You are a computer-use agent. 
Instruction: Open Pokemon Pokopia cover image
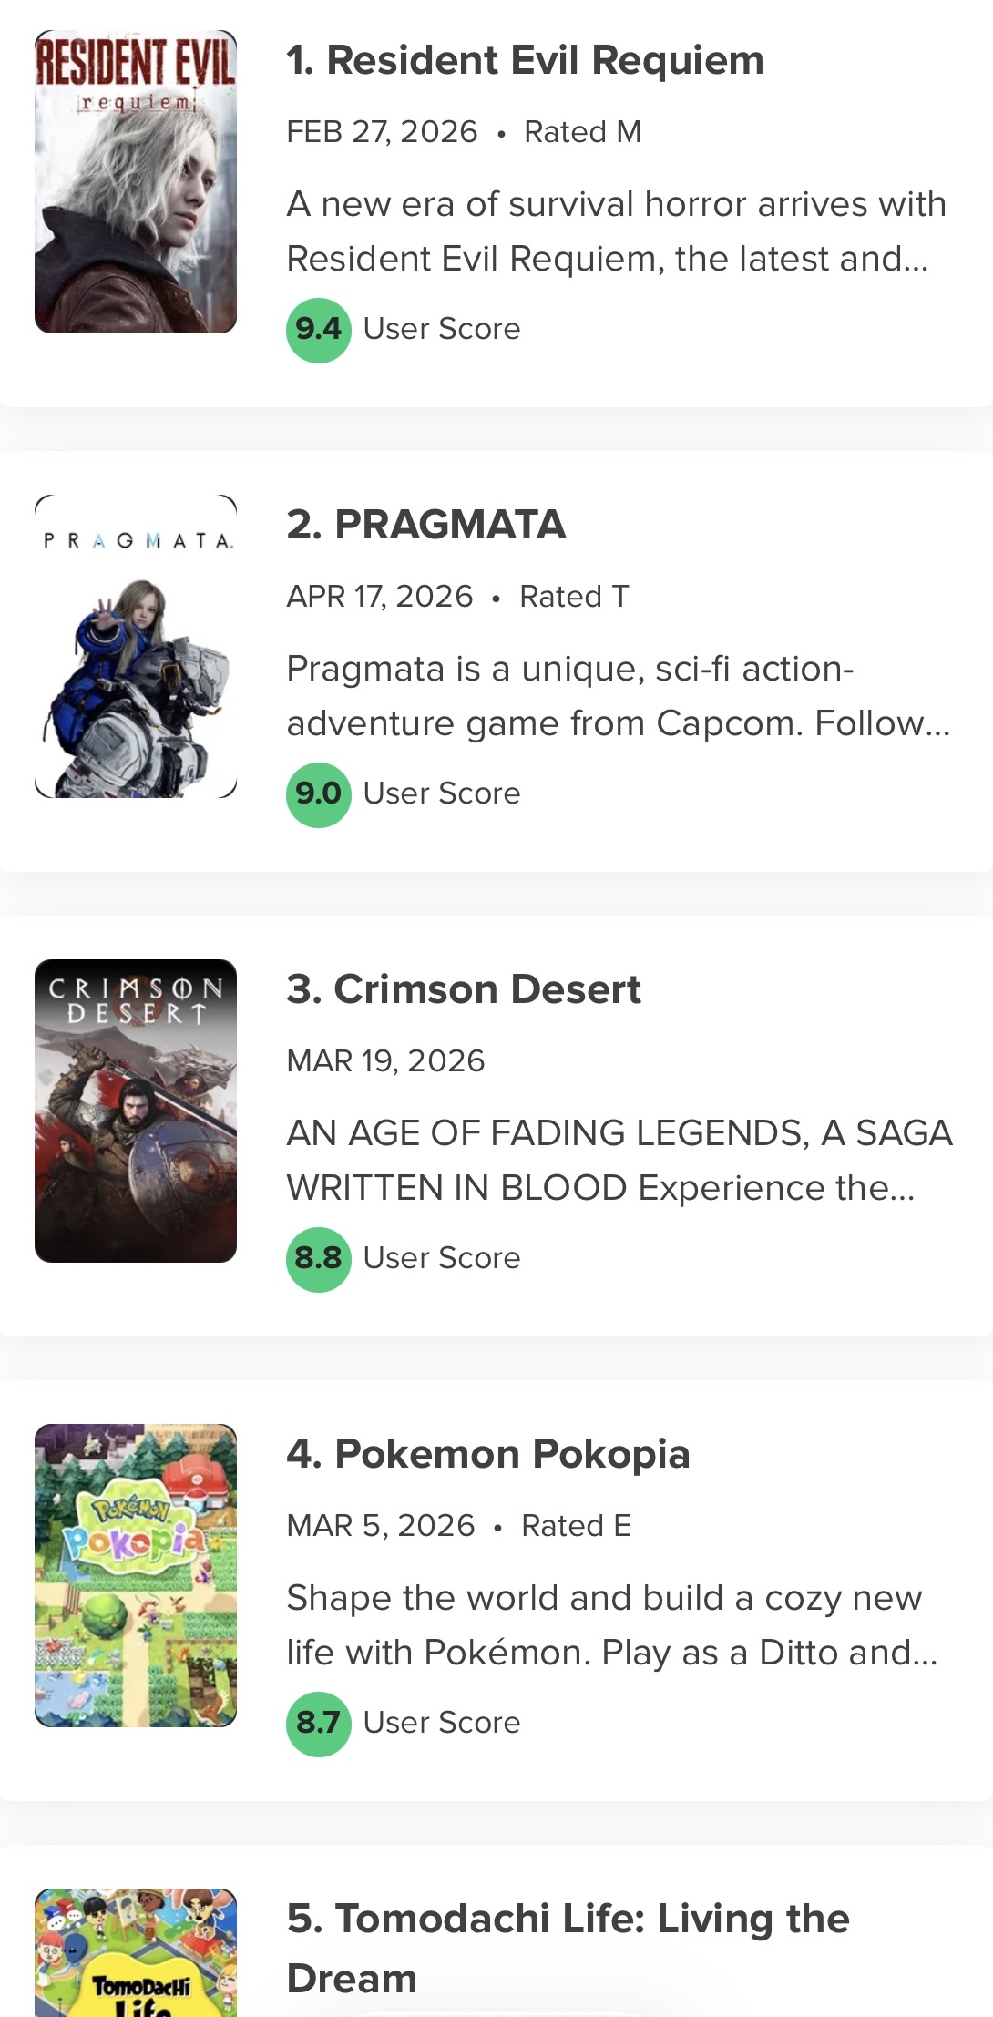click(x=136, y=1575)
